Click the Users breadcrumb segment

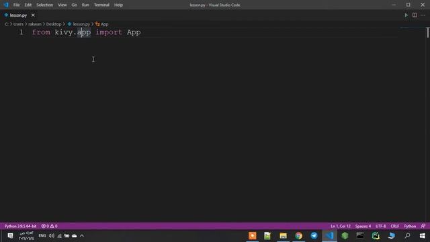[x=18, y=24]
